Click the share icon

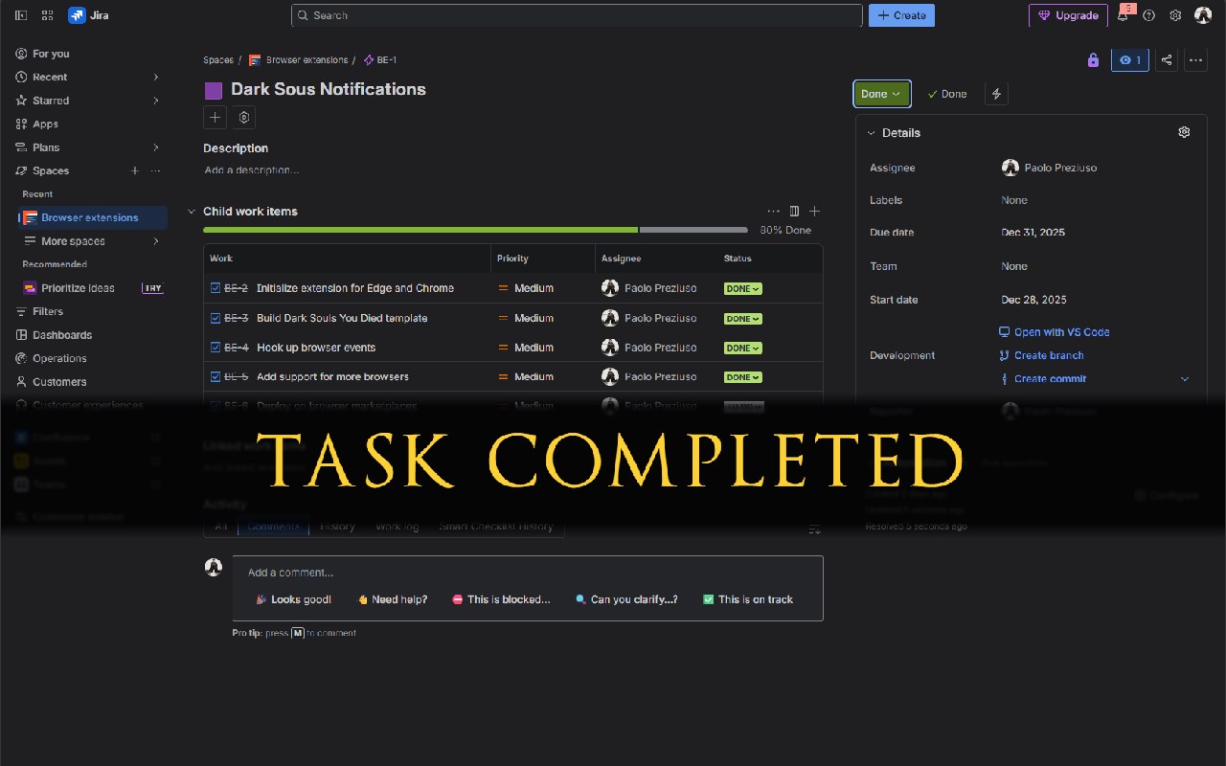point(1167,60)
